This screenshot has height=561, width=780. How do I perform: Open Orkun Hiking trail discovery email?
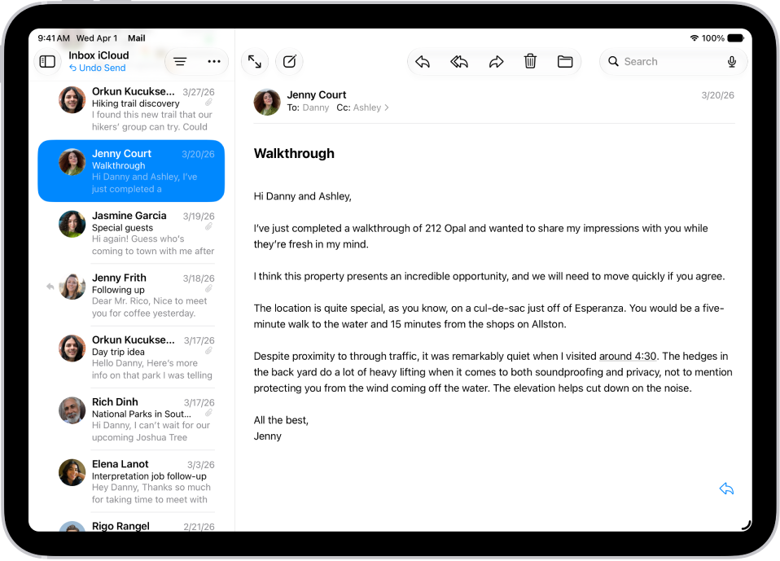131,109
